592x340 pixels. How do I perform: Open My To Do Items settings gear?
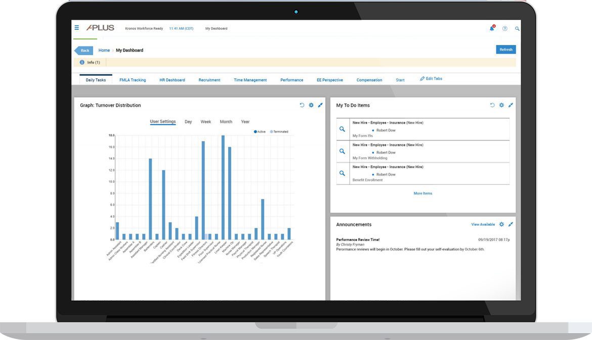[501, 105]
